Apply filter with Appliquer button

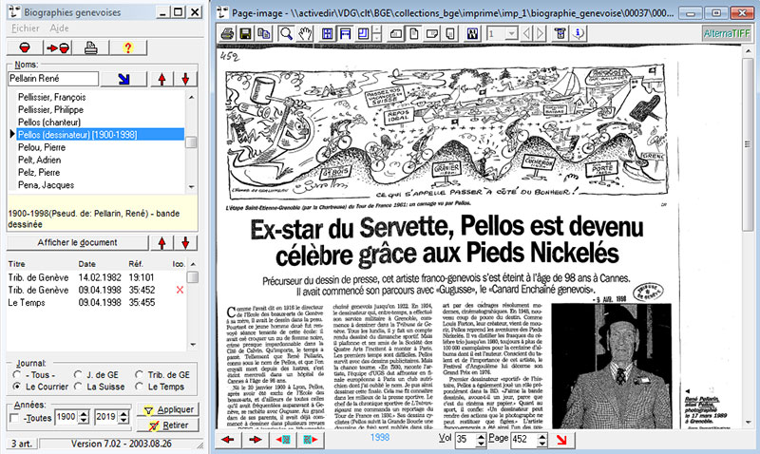(x=168, y=409)
